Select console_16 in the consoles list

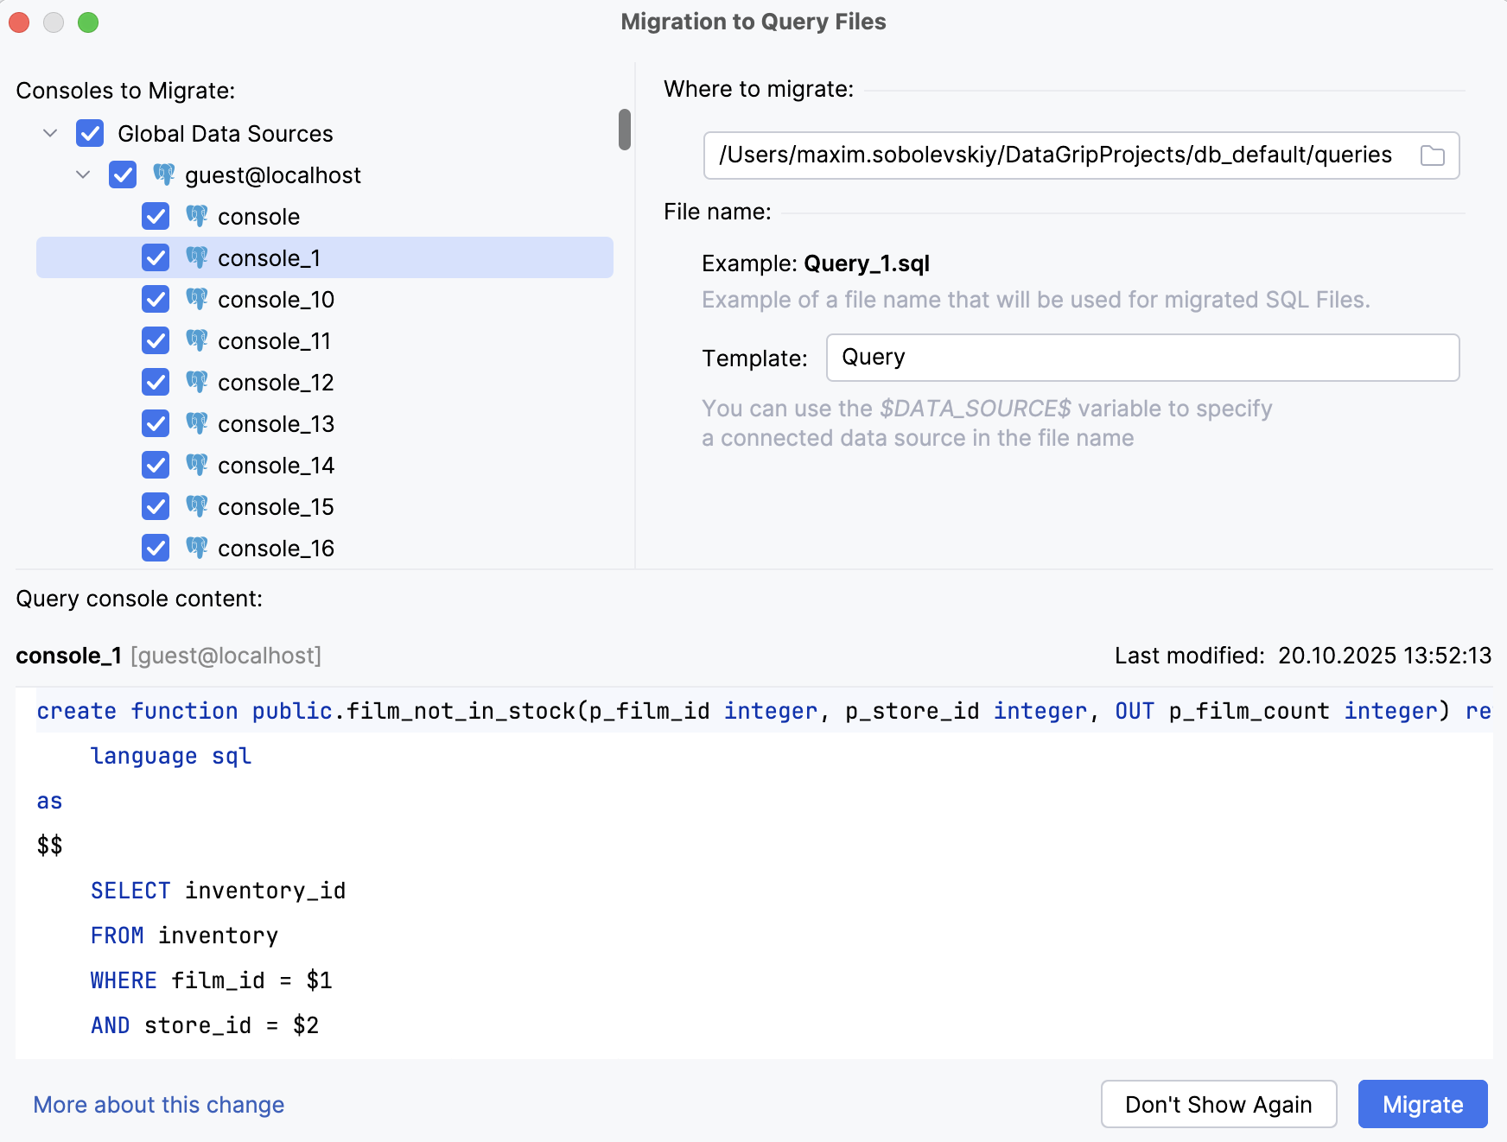[x=276, y=549]
